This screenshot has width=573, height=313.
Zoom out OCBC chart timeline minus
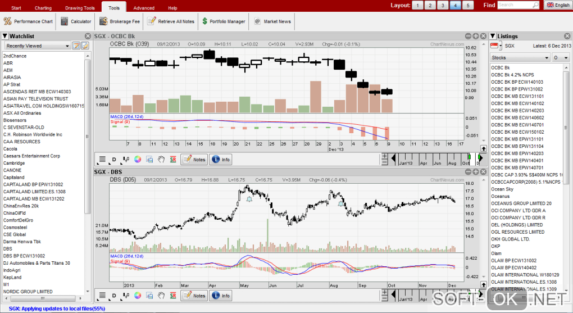point(384,162)
